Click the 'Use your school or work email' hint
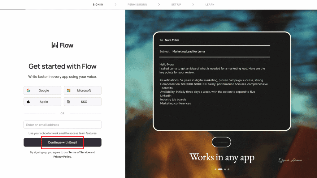This screenshot has width=317, height=178. tap(63, 133)
